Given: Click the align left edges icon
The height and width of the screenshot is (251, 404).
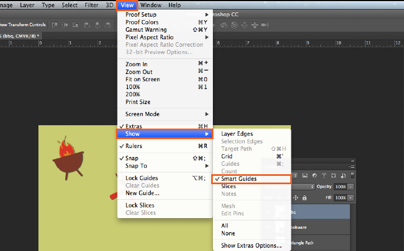Looking at the screenshot, I should [87, 24].
